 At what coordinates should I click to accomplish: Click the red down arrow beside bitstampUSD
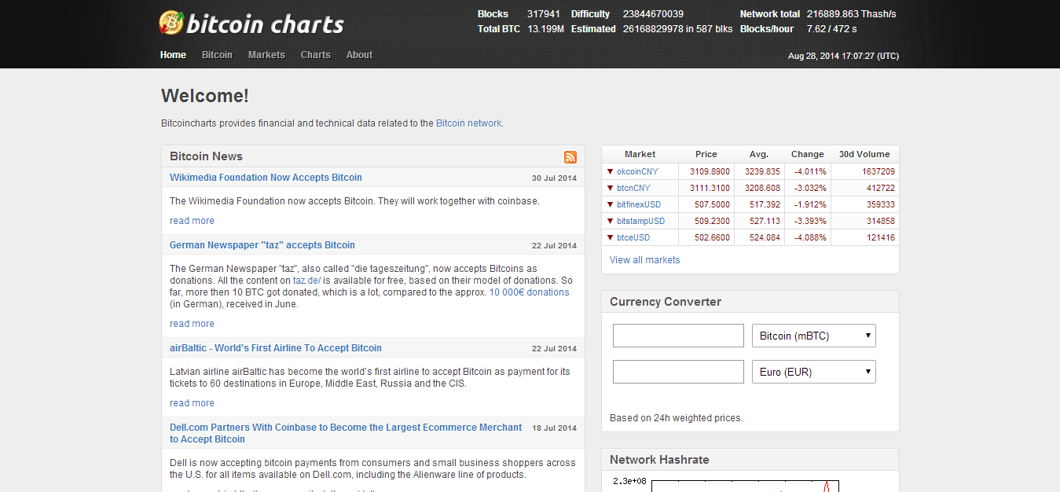[610, 221]
